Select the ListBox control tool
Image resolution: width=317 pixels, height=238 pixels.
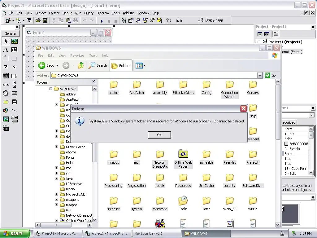[14, 76]
